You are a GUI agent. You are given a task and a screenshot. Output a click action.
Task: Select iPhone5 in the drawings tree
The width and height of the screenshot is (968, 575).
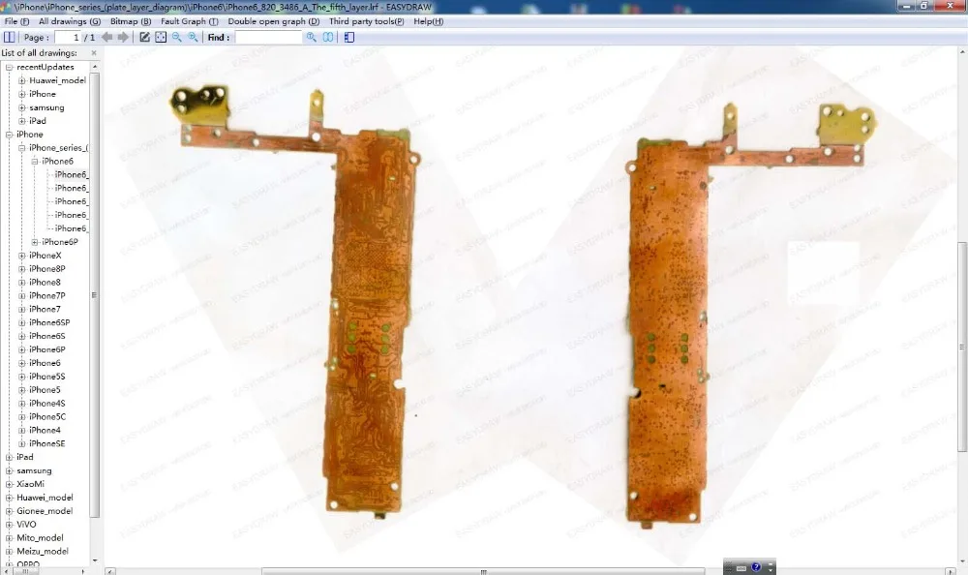click(45, 390)
